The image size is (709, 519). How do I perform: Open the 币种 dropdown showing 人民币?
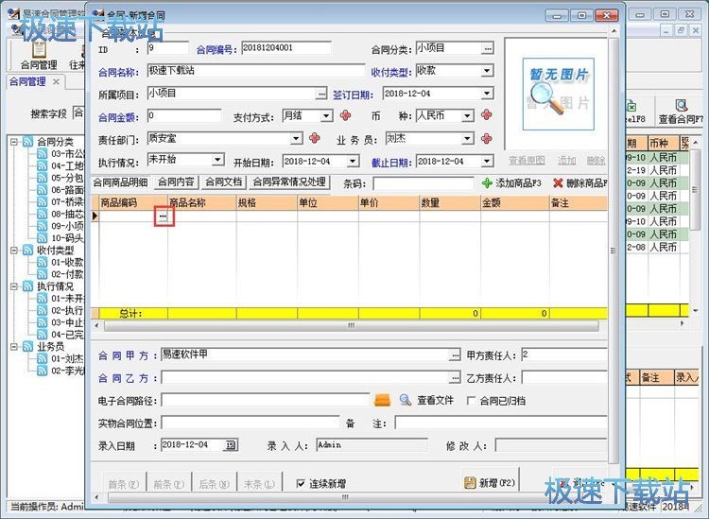click(x=468, y=116)
